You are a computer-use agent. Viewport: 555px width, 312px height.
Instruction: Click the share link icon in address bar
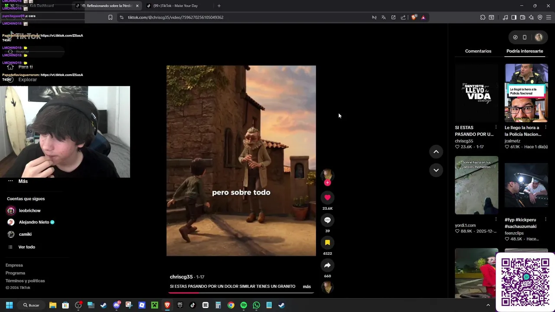pos(403,17)
